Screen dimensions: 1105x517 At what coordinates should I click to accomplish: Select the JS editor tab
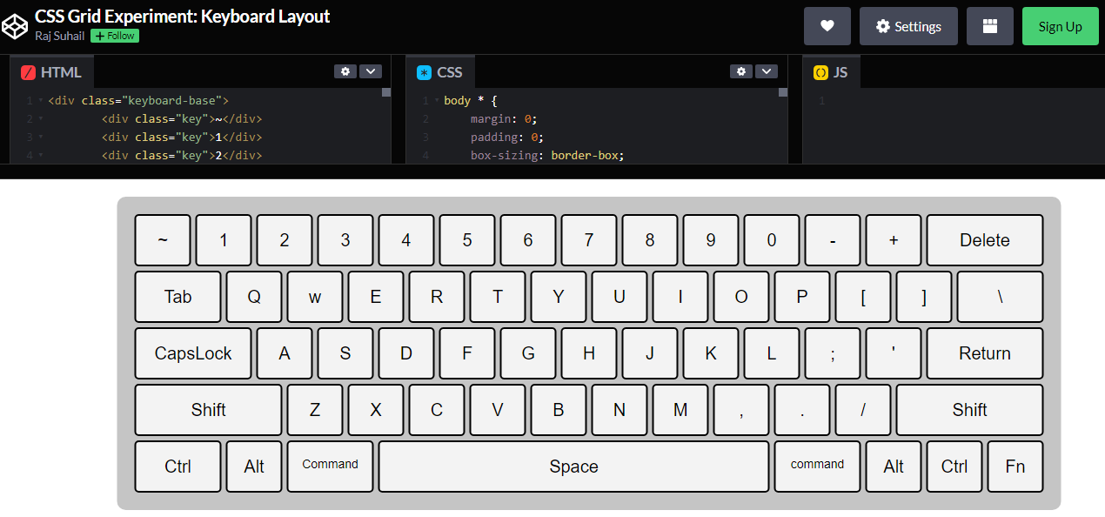point(831,72)
